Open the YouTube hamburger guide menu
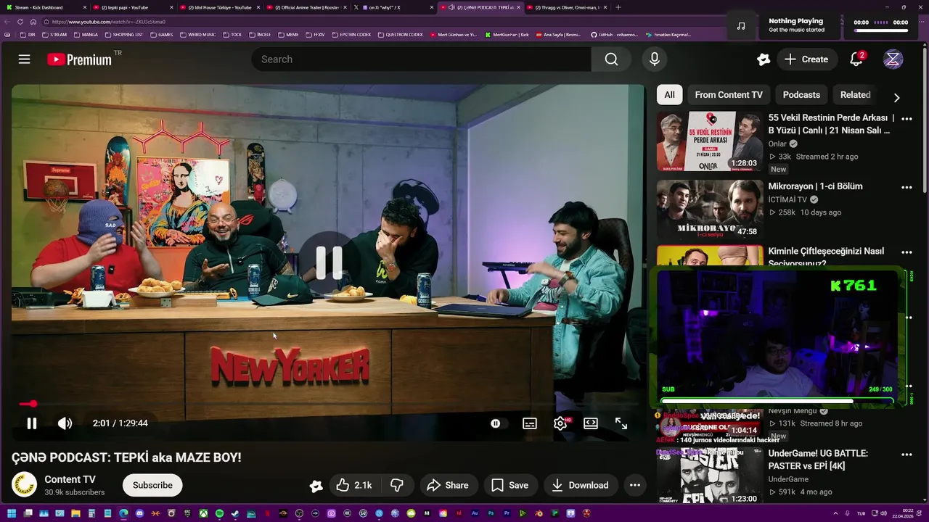The image size is (929, 522). click(x=24, y=59)
